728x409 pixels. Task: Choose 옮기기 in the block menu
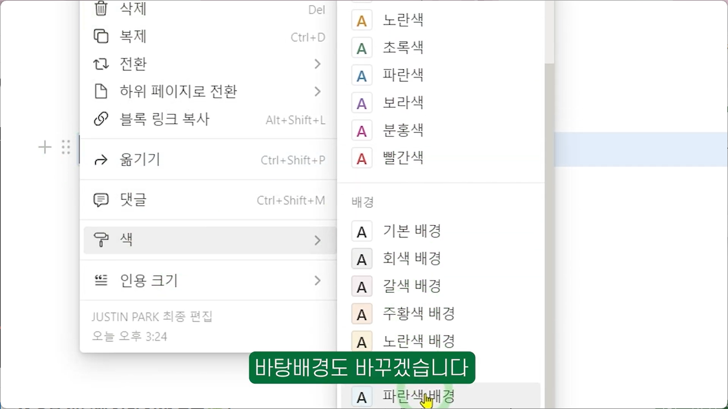(x=209, y=160)
